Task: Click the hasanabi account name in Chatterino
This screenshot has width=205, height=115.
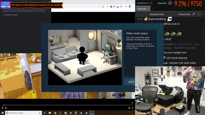Action: [162, 3]
